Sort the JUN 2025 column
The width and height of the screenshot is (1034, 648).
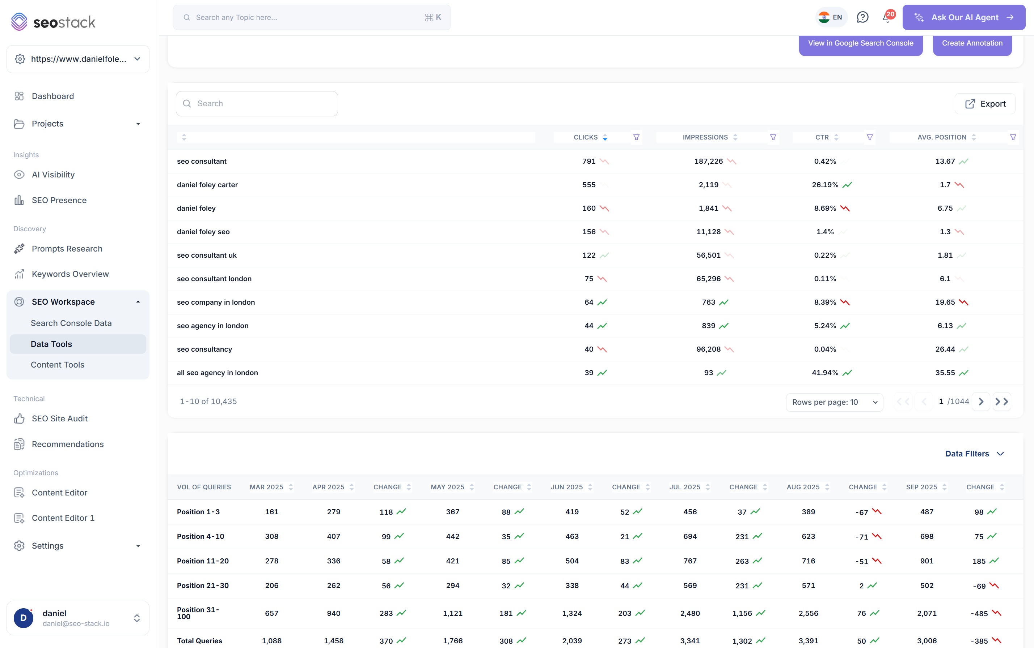[590, 487]
